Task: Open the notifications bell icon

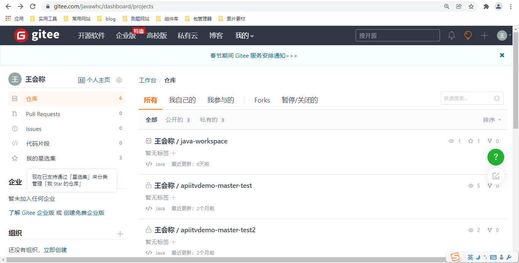Action: (x=451, y=35)
